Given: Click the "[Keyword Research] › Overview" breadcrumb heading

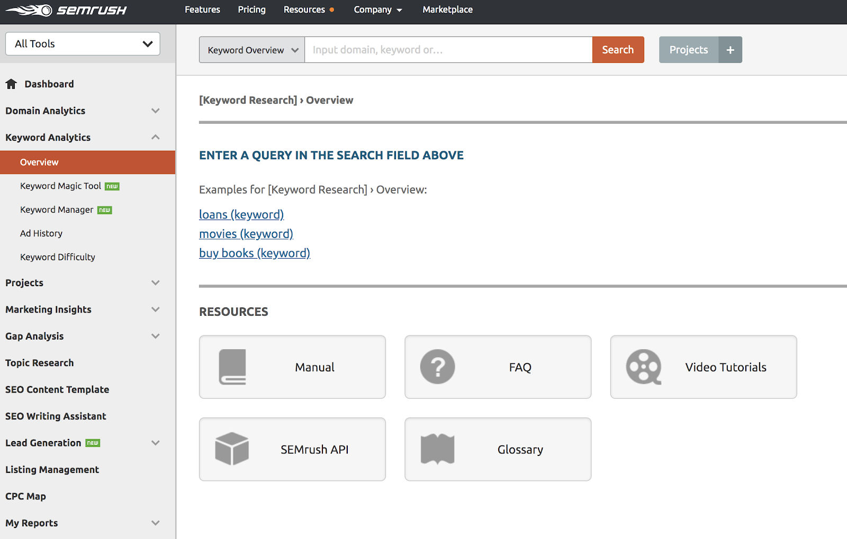Looking at the screenshot, I should 276,100.
